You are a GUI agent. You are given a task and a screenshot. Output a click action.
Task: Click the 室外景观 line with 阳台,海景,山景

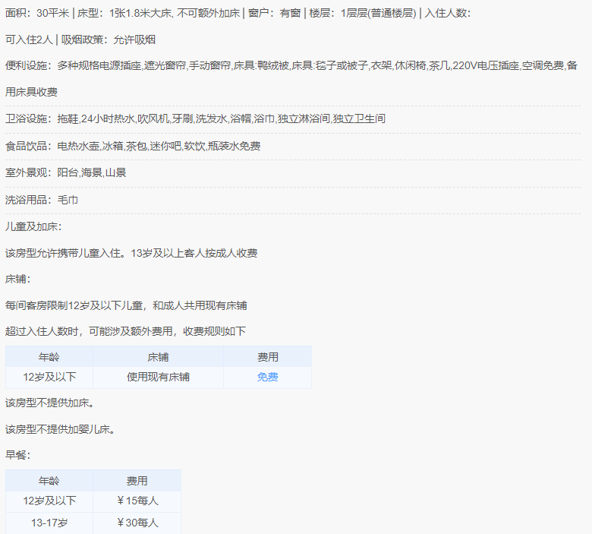[66, 172]
